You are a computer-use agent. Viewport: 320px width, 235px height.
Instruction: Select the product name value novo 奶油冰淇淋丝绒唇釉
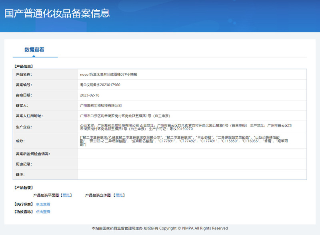(x=109, y=75)
